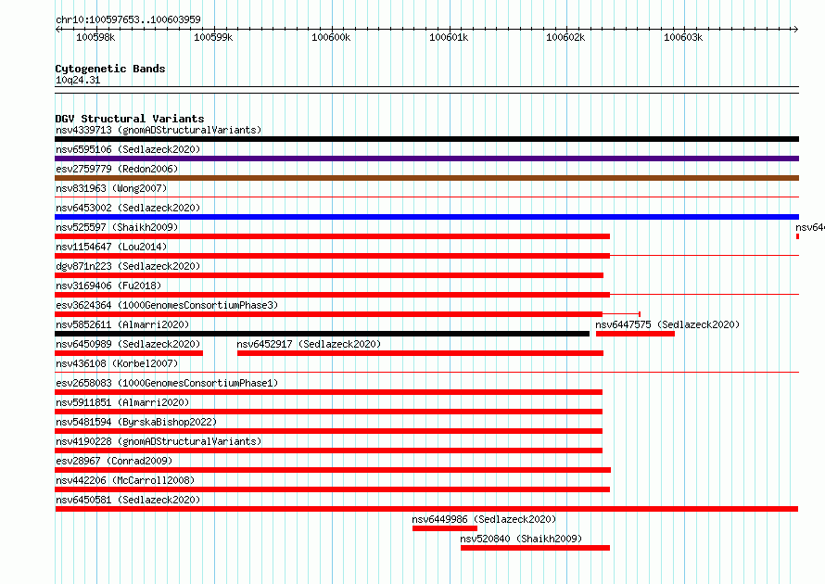Select the blue nsv6453002 variant bar

tap(426, 217)
